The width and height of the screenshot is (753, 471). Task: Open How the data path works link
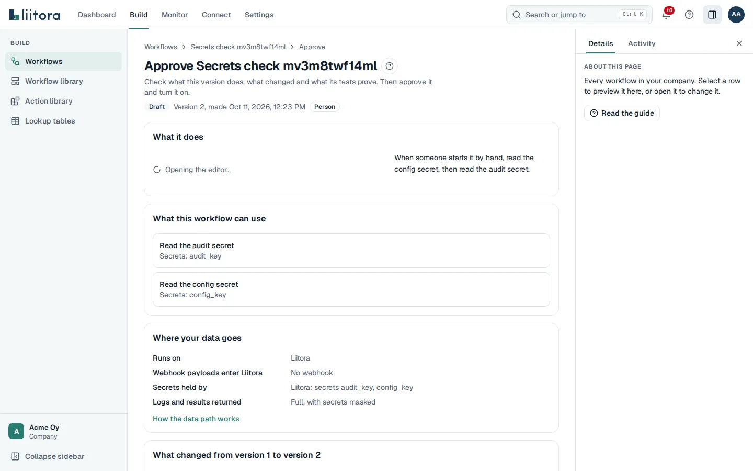[196, 419]
